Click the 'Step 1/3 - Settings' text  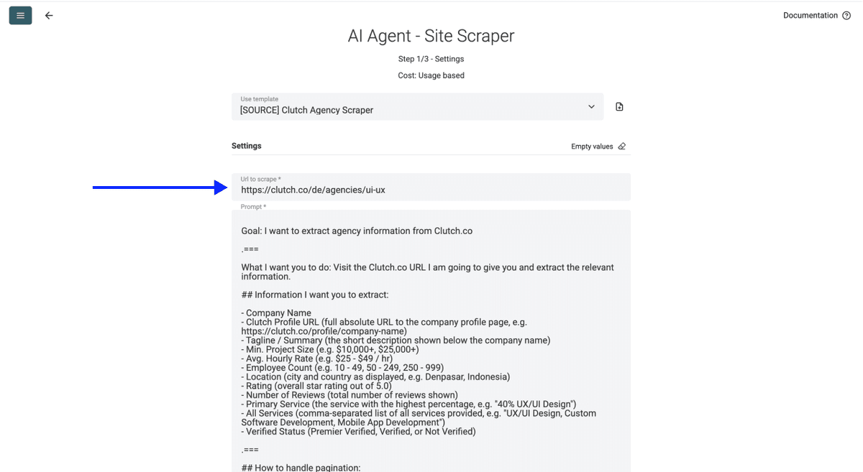pyautogui.click(x=431, y=59)
